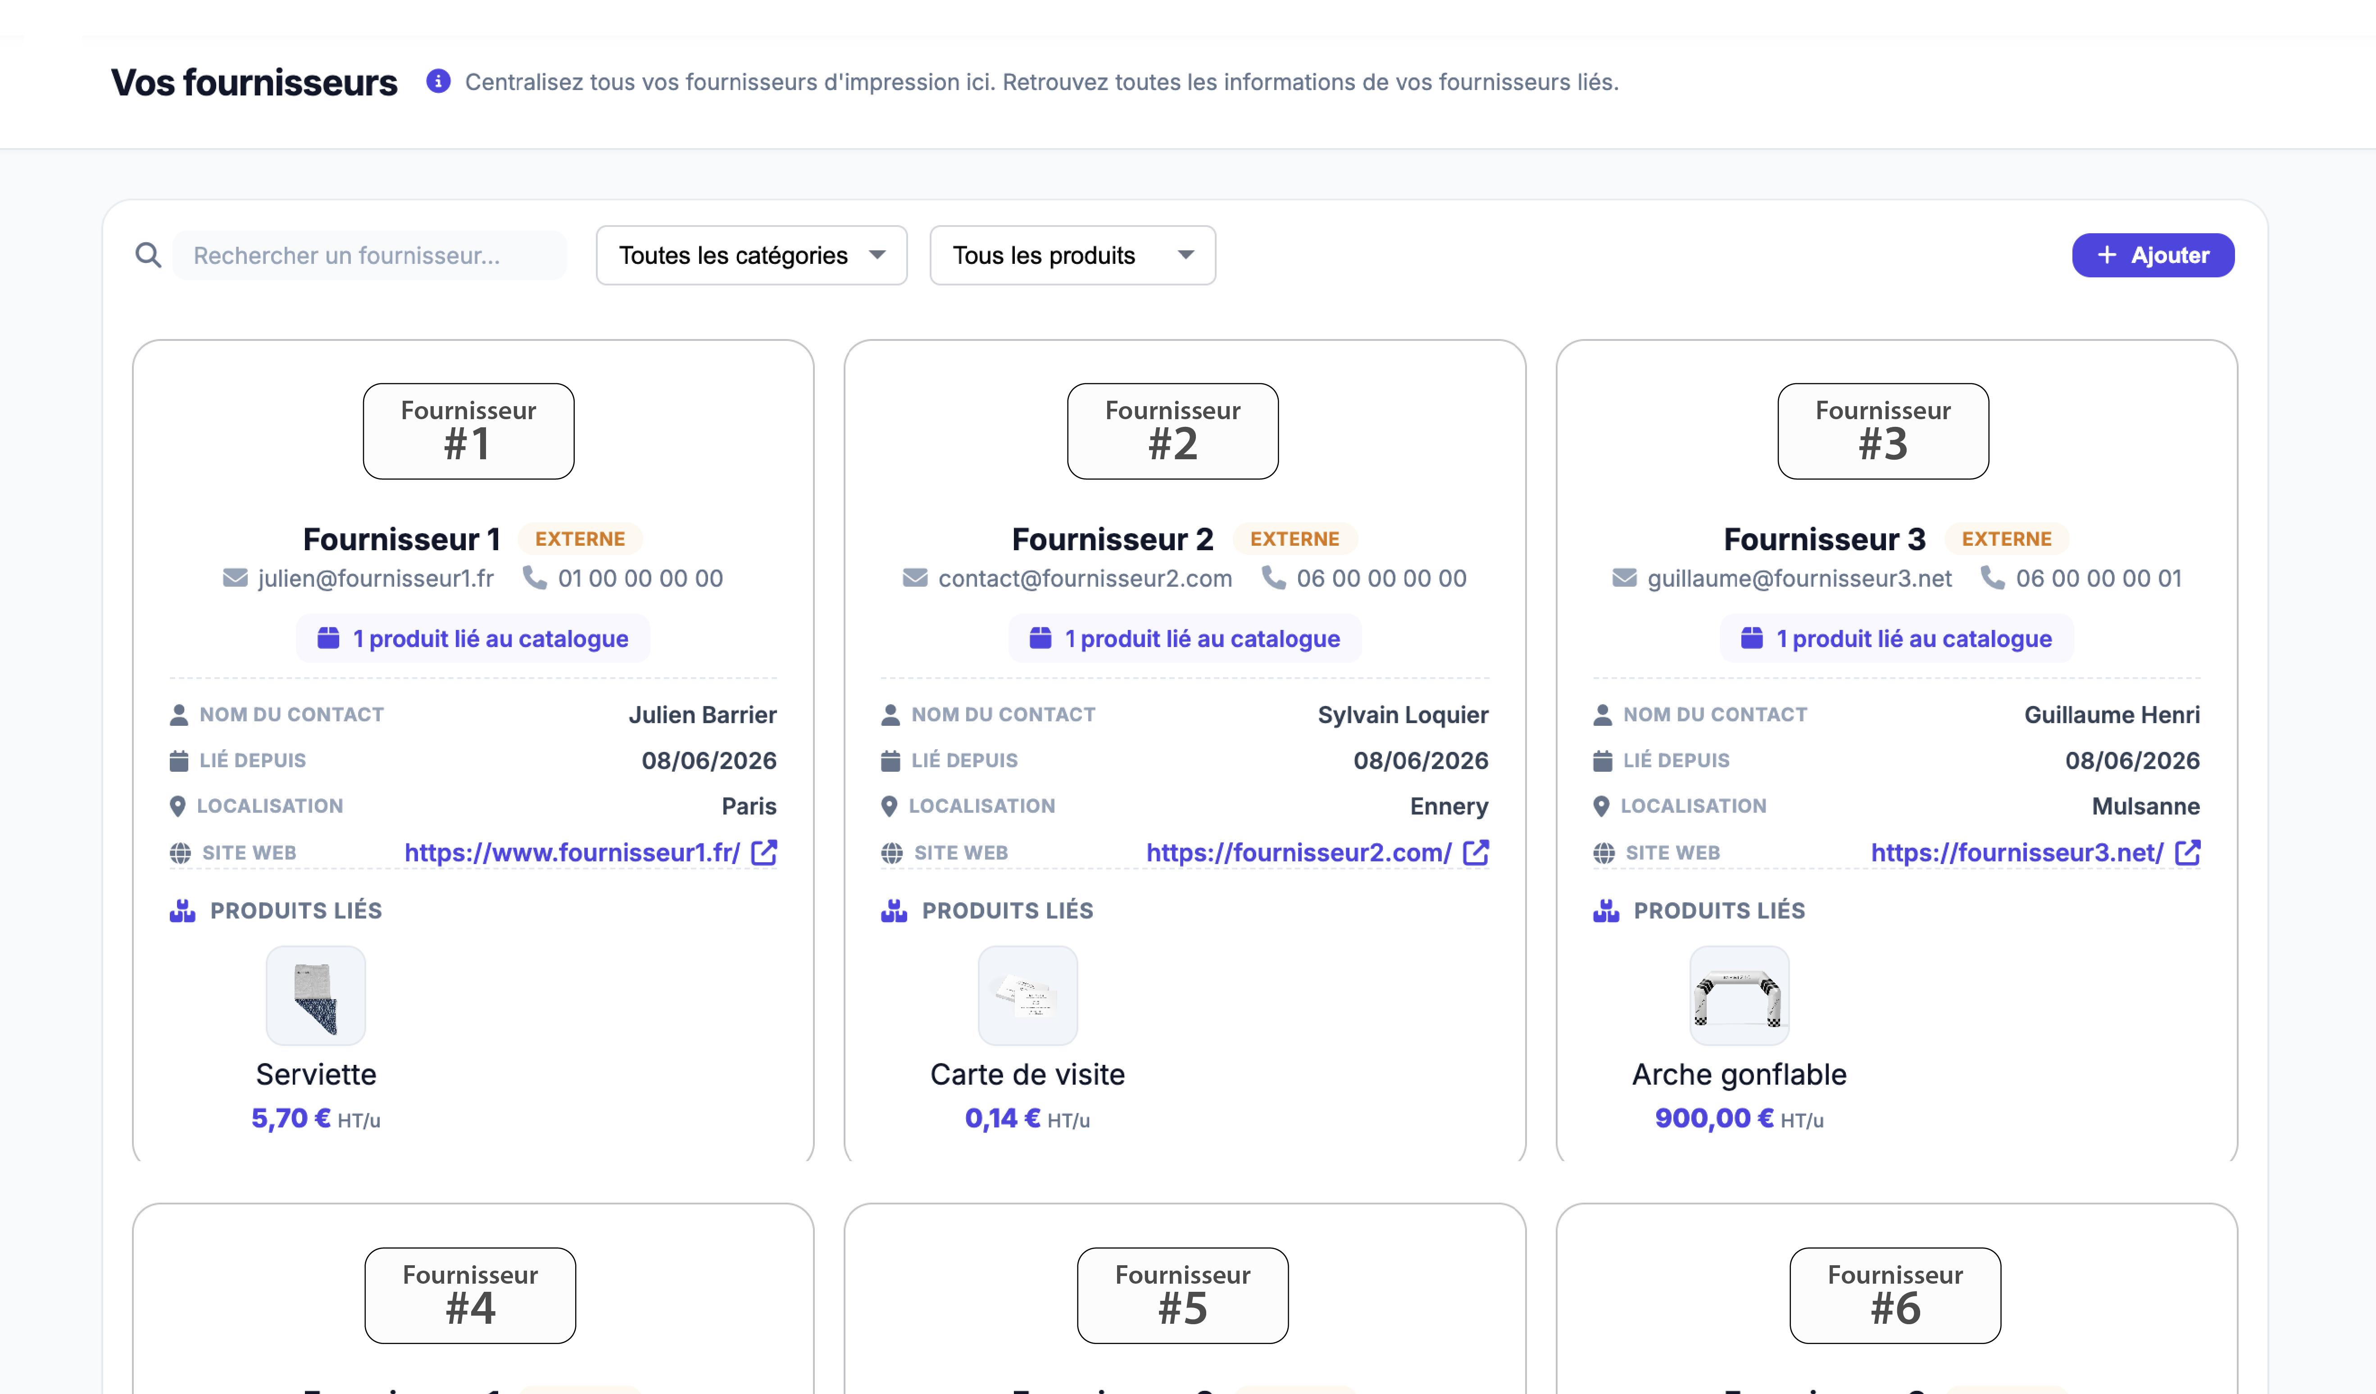This screenshot has height=1394, width=2376.
Task: Click the Fournisseur #3 logo
Action: coord(1883,431)
